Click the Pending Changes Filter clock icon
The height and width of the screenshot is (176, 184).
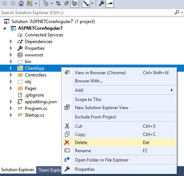46,3
